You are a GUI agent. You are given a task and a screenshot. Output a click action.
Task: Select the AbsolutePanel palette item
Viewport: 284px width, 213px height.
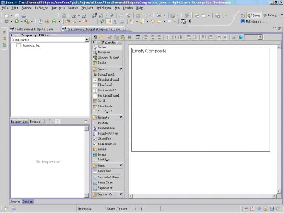pyautogui.click(x=107, y=80)
